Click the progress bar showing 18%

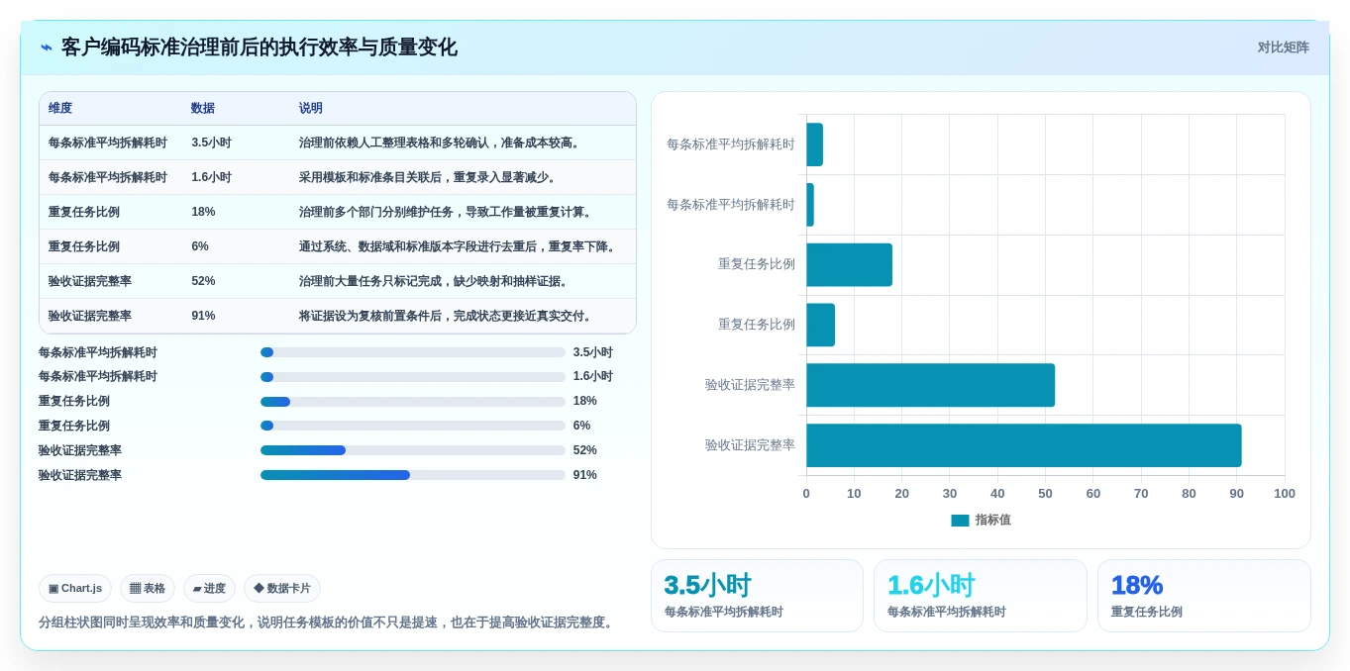(x=413, y=402)
